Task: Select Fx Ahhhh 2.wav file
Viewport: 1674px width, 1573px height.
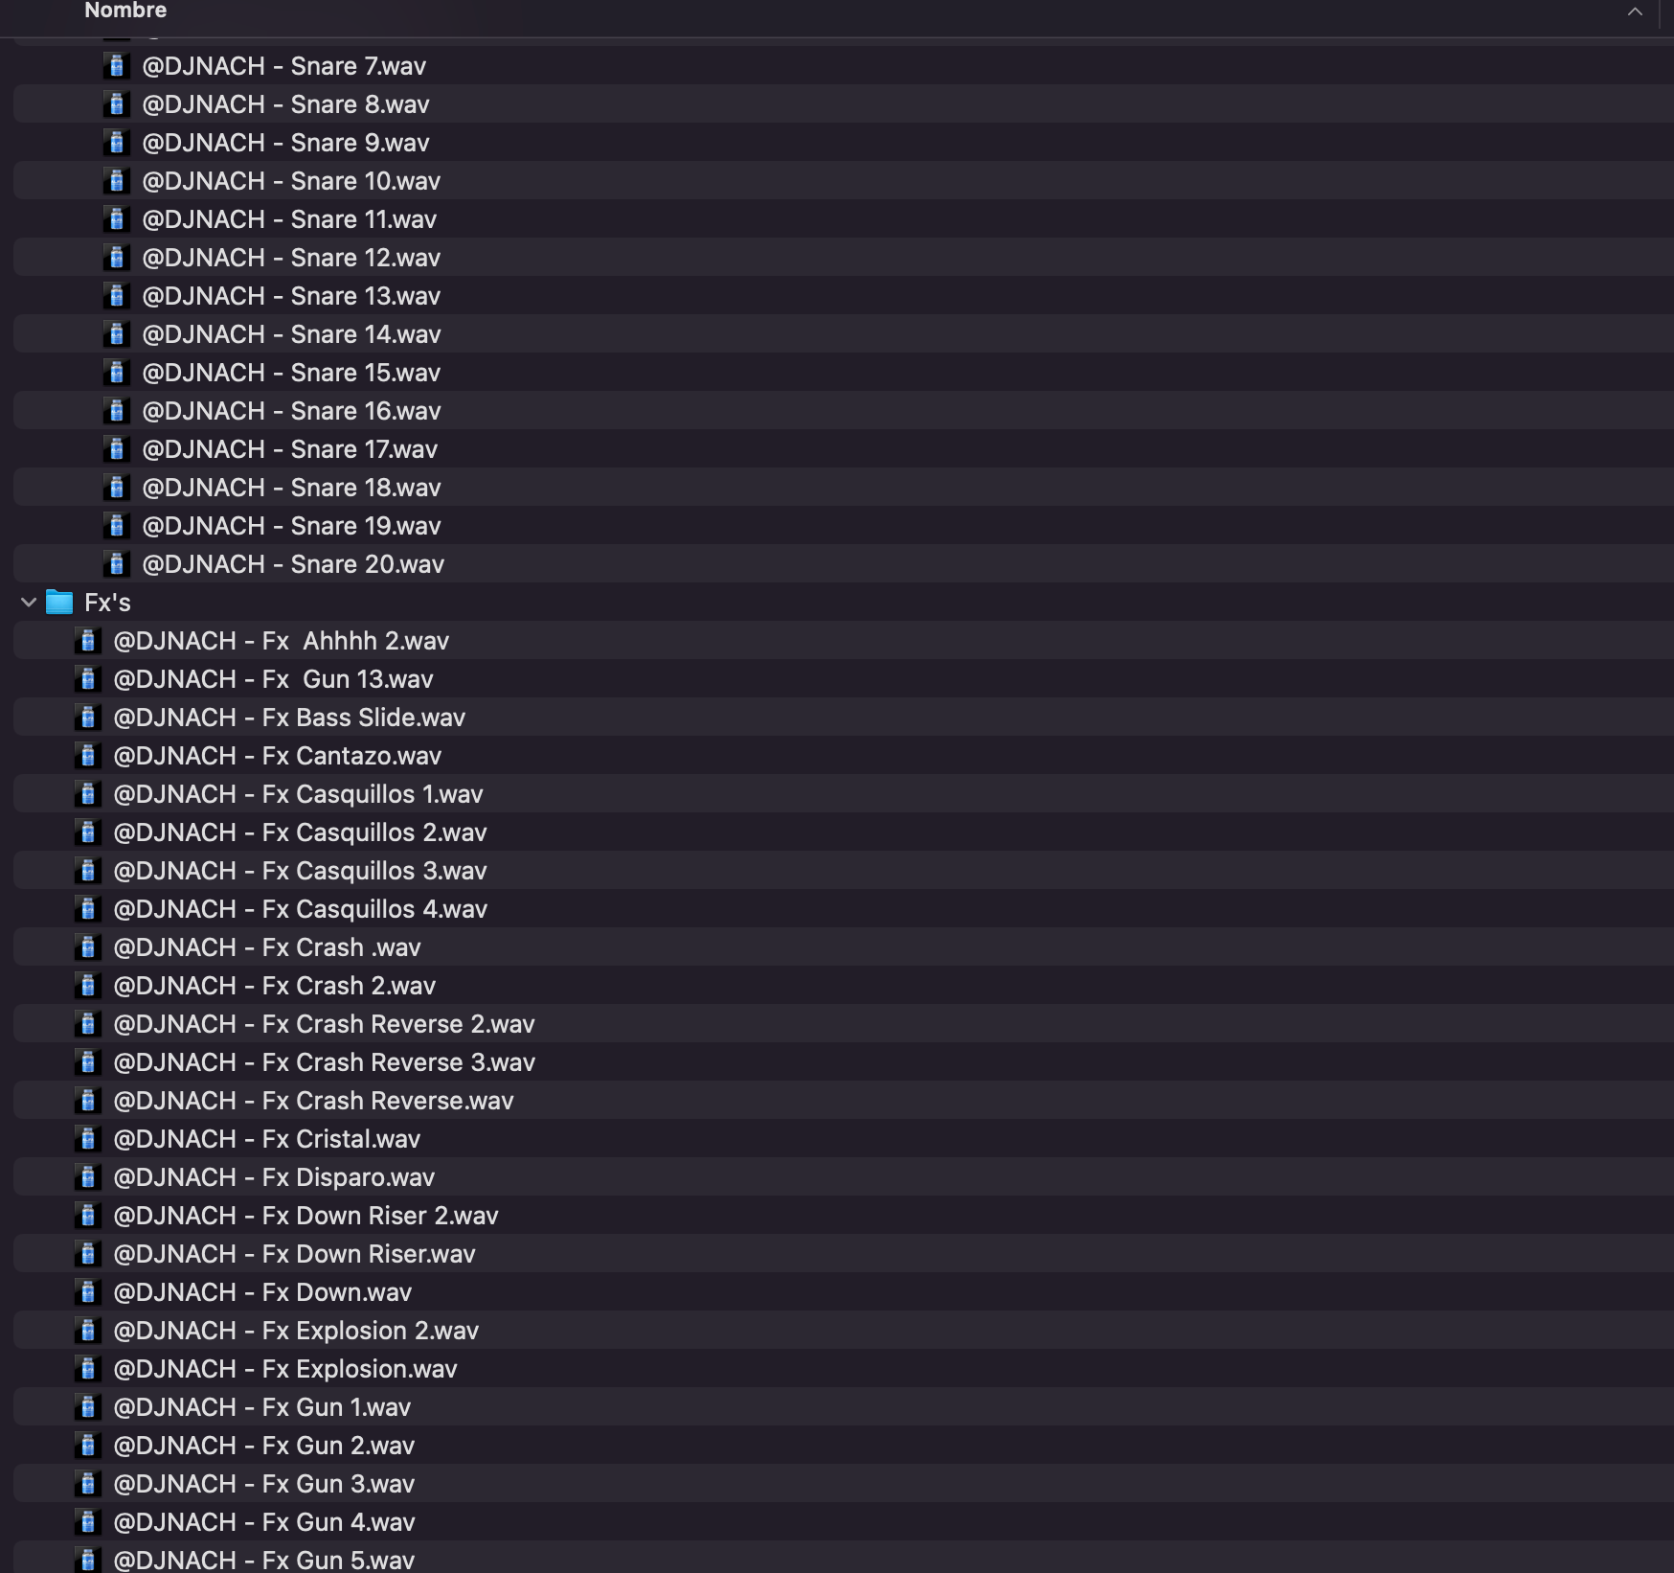Action: [281, 641]
